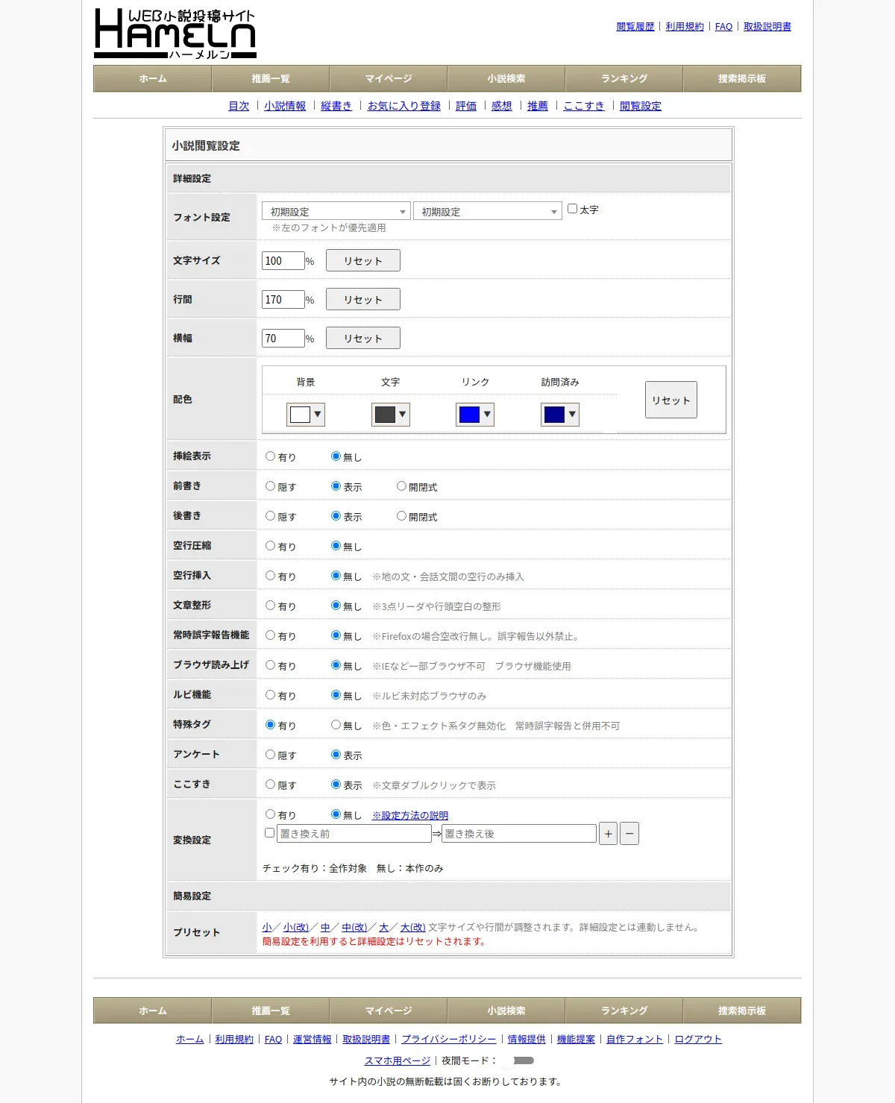This screenshot has width=895, height=1103.
Task: Open the 閲覧履歴 link in header
Action: pyautogui.click(x=635, y=26)
